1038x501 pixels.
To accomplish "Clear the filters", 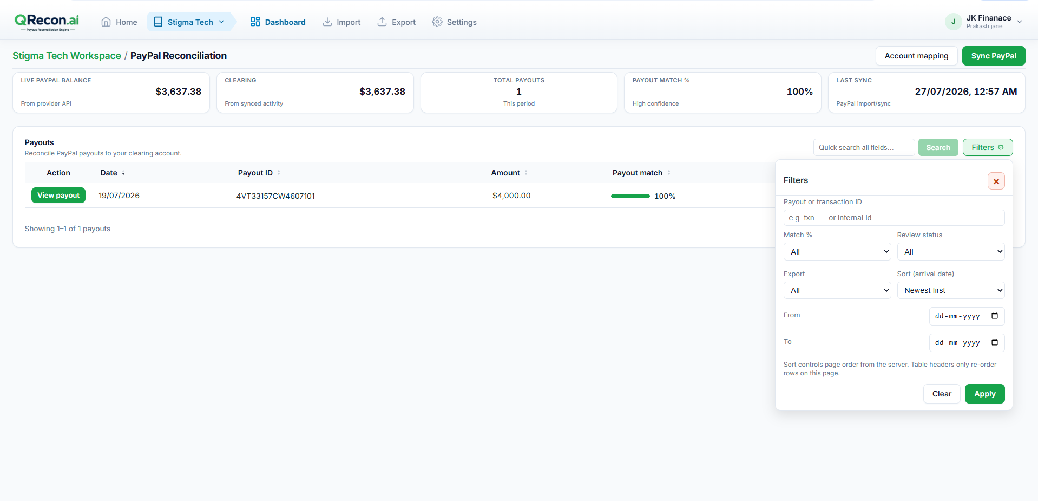I will point(942,394).
